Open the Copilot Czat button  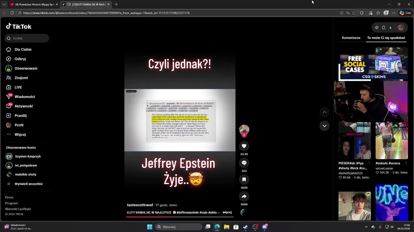(x=405, y=13)
